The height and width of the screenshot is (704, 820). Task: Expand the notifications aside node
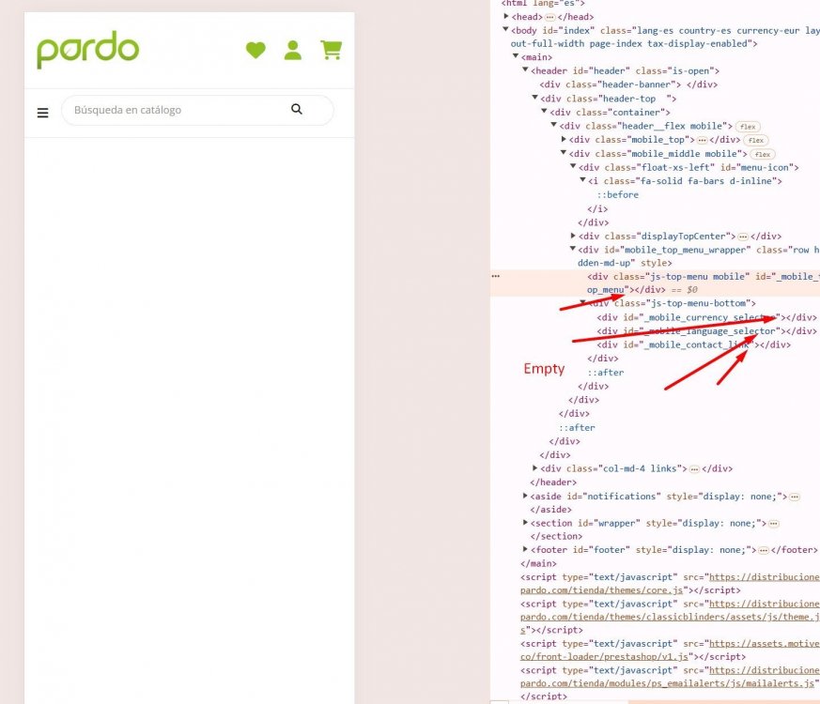(525, 496)
